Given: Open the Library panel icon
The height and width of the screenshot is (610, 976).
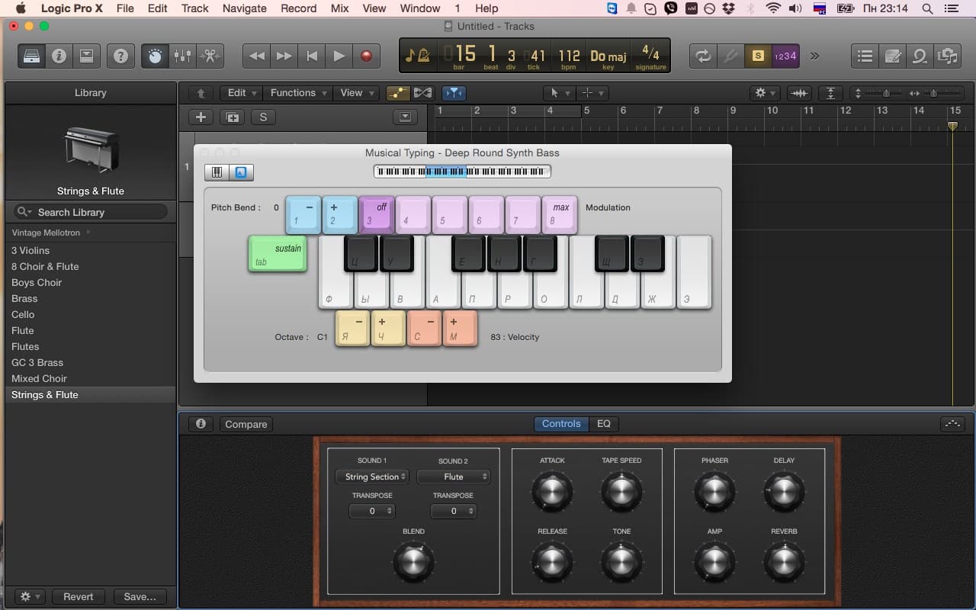Looking at the screenshot, I should [x=31, y=56].
